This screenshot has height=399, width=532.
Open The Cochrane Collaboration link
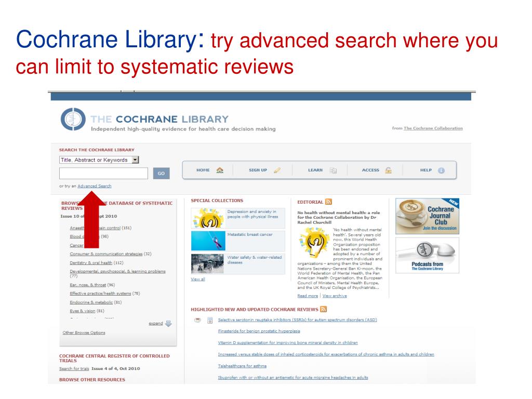tap(433, 128)
